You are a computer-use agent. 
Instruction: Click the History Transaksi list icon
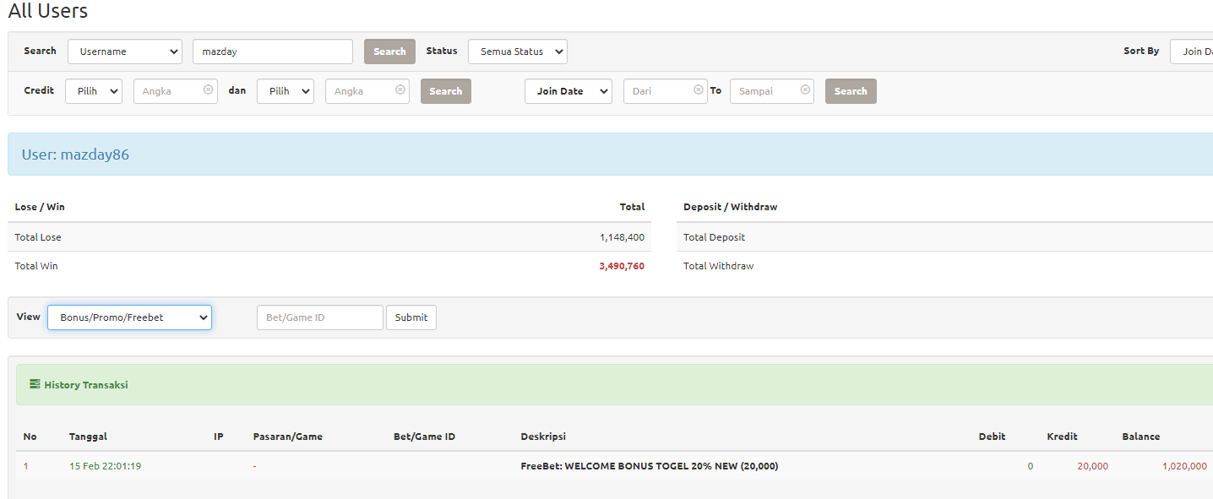(35, 384)
